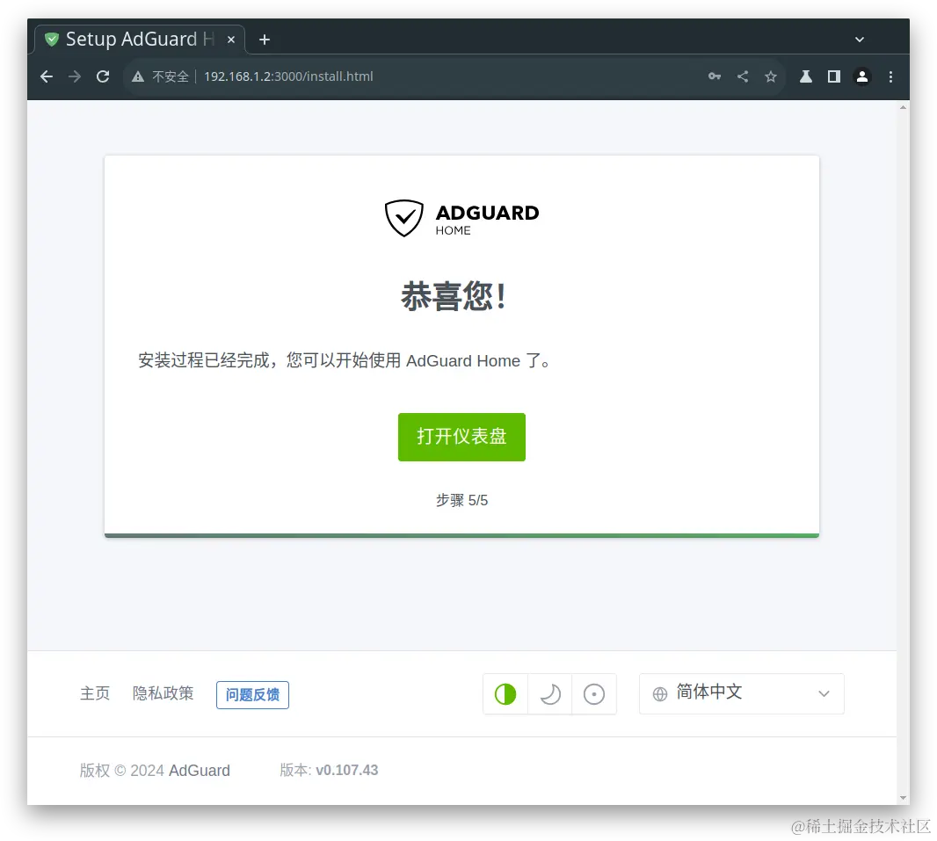Click the 不安全 security label
Viewport: 937px width, 841px height.
(171, 76)
